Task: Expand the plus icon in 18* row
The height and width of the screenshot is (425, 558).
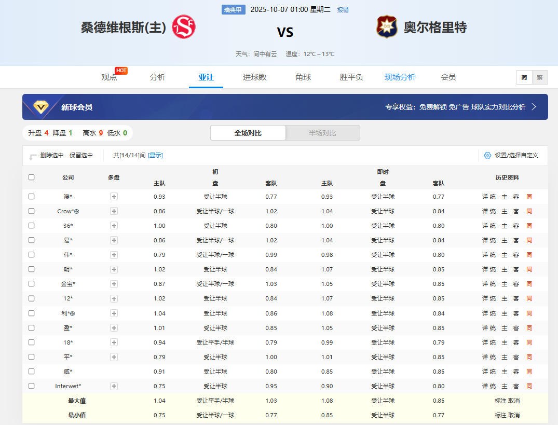Action: (x=114, y=342)
